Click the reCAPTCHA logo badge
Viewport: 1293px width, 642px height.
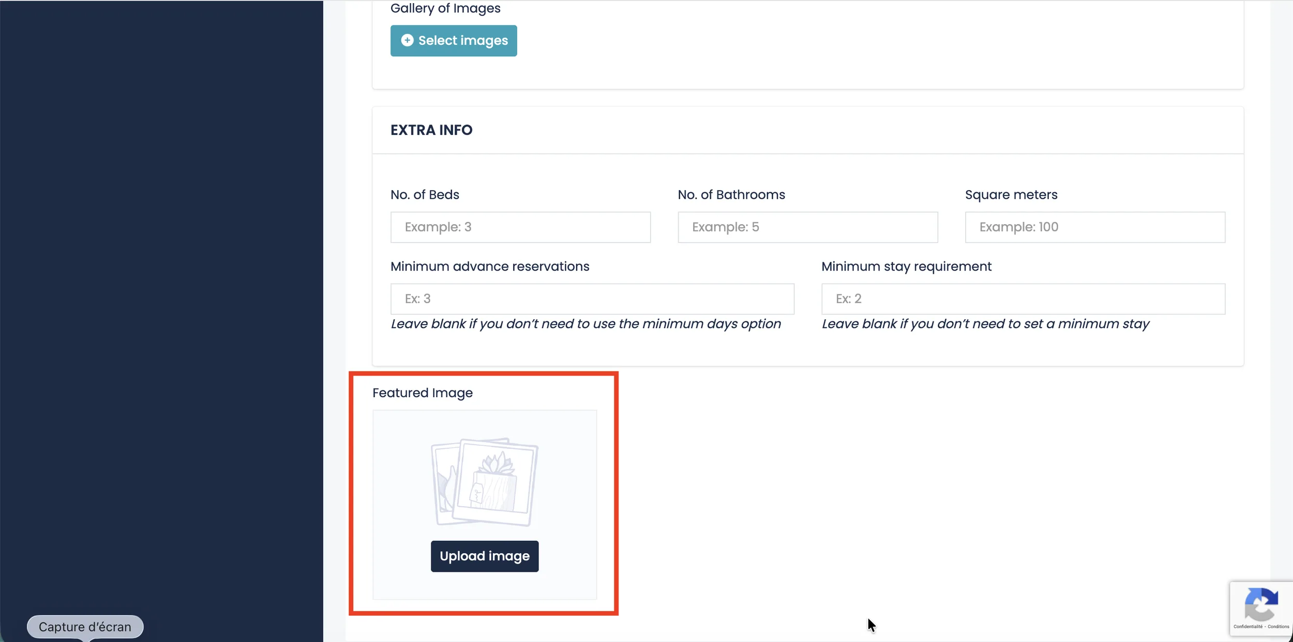coord(1261,604)
